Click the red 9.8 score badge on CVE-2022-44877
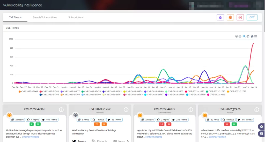The height and width of the screenshot is (142, 265). 161,124
